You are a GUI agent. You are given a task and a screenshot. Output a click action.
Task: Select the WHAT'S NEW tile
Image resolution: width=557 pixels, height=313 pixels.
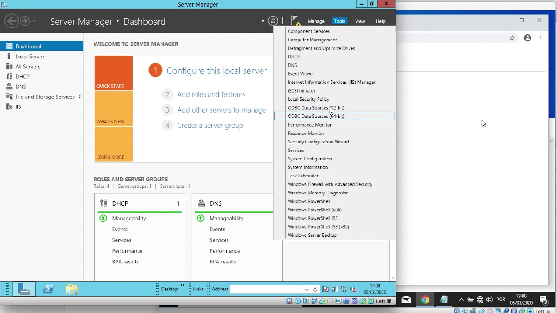pos(114,109)
